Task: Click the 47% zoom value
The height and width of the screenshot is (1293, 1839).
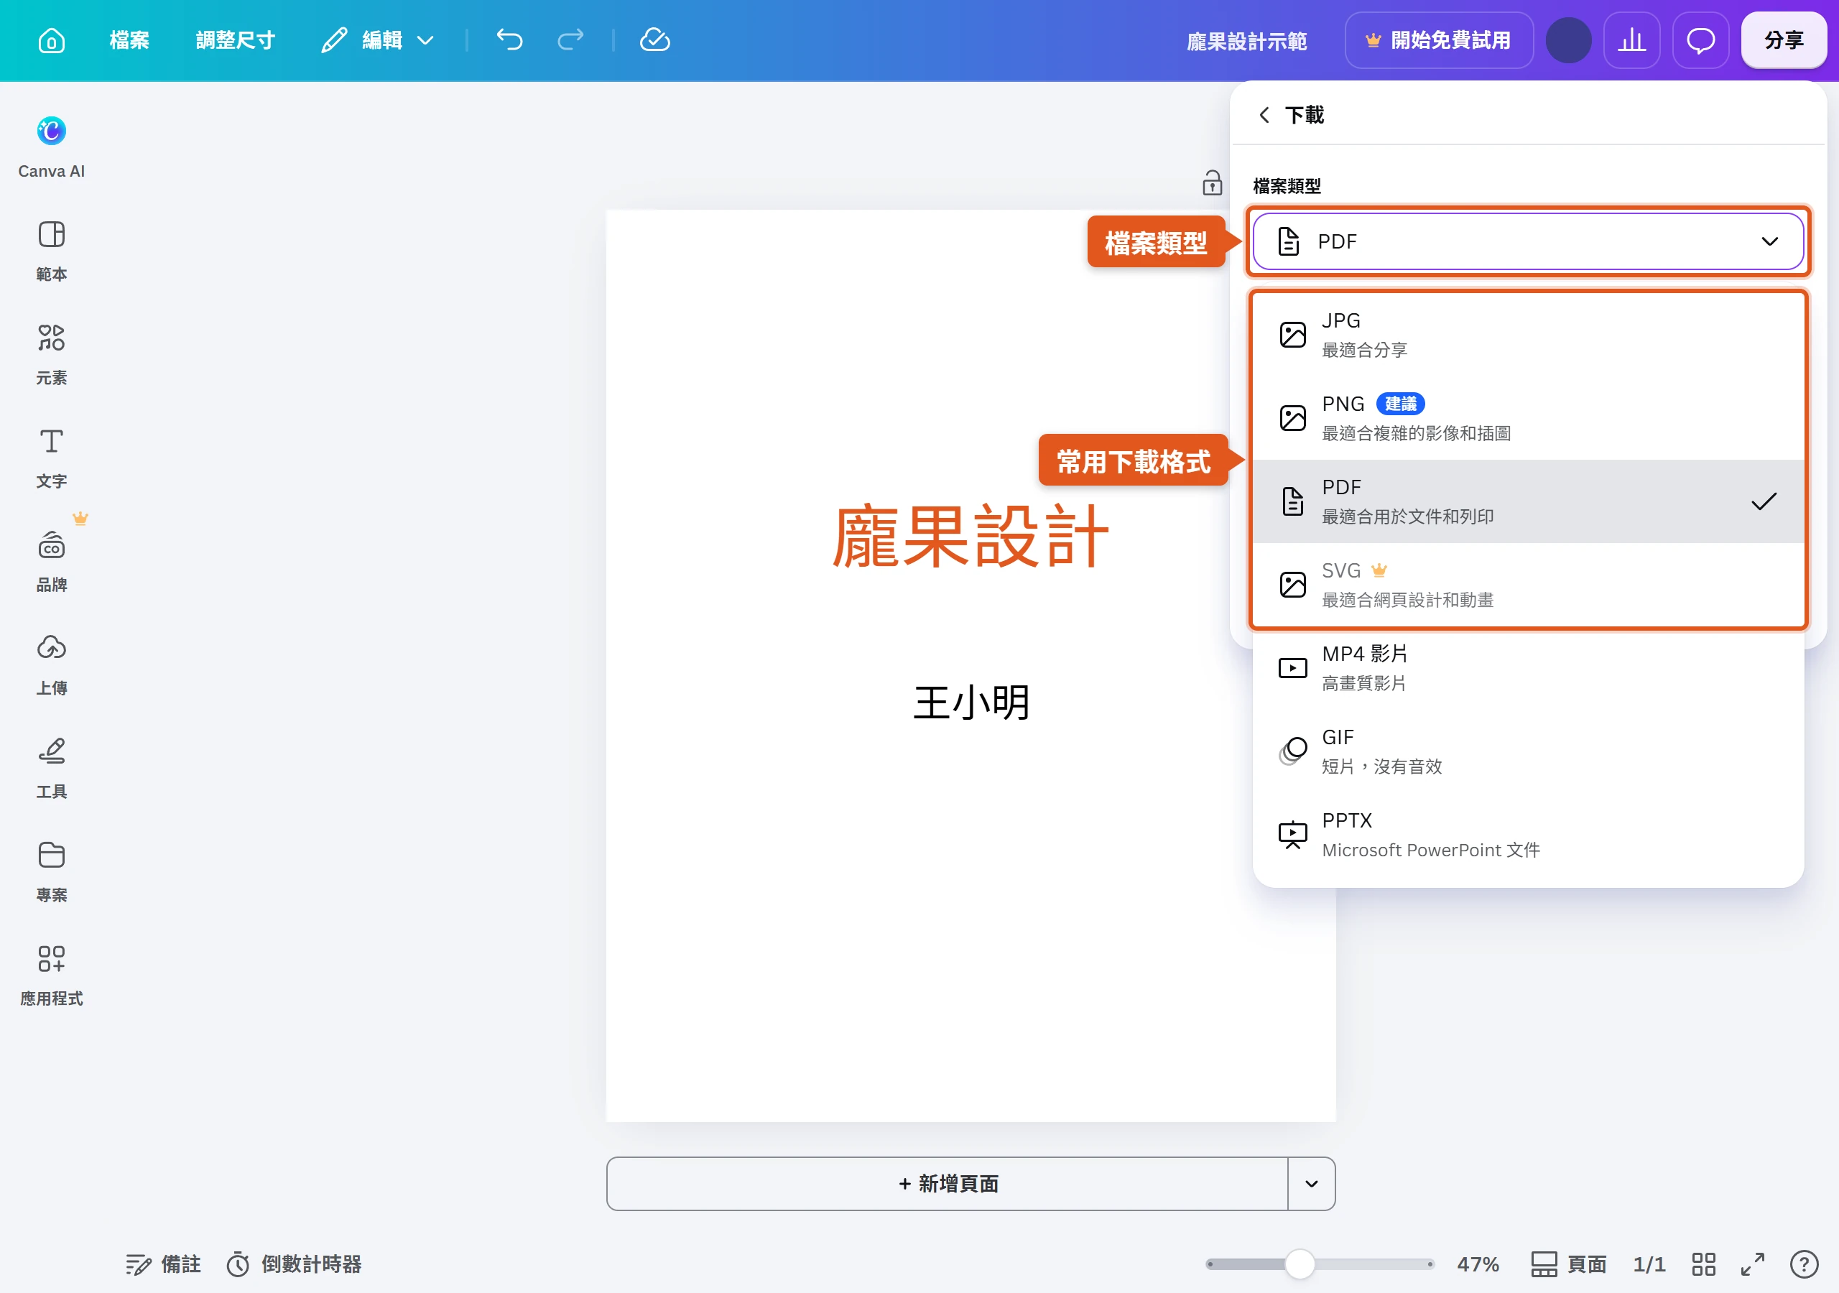Action: 1478,1264
